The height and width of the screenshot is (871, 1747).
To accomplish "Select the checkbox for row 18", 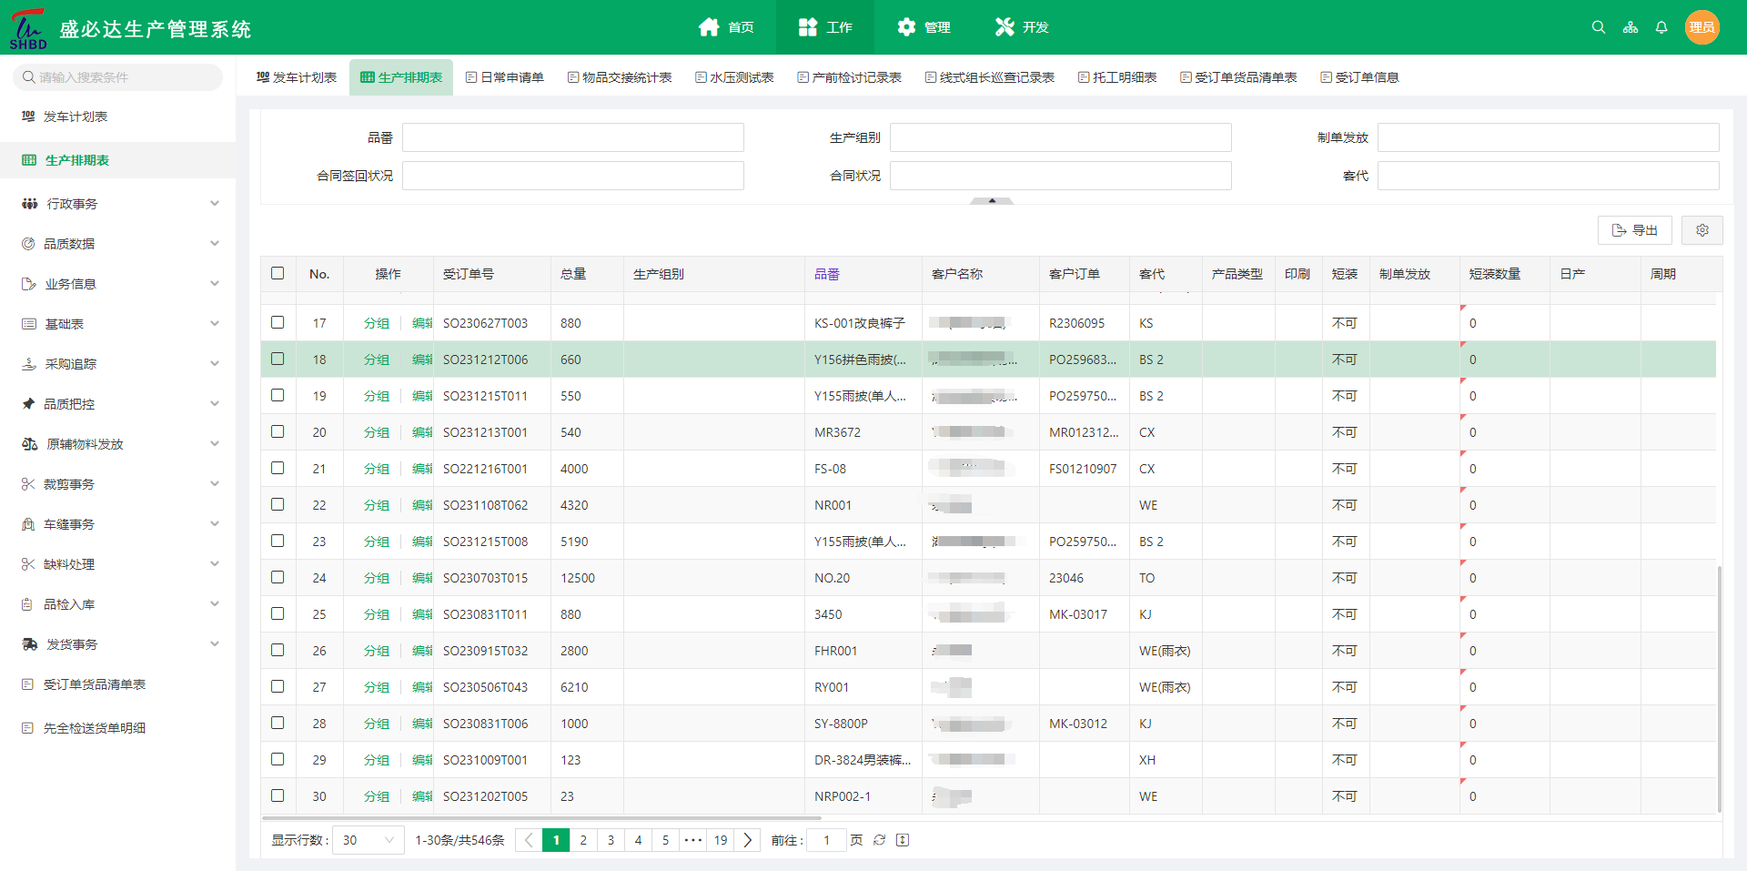I will 278,359.
